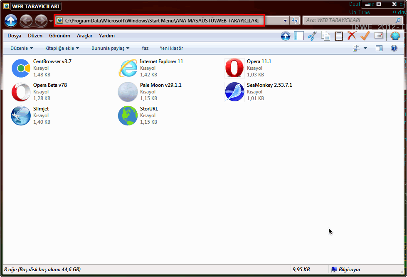
Task: Toggle the preview pane button
Action: 379,48
